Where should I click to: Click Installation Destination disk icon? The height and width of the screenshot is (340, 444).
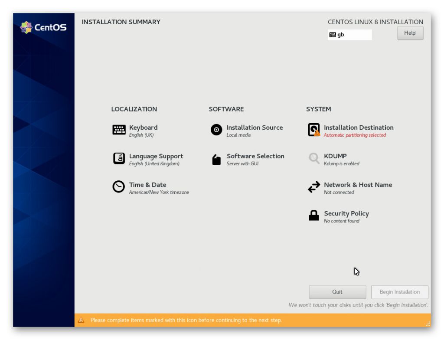point(314,130)
